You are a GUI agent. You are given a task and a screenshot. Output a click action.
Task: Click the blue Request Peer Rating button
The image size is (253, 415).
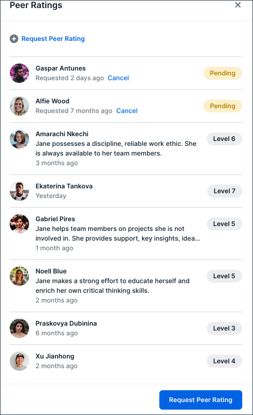coord(201,399)
